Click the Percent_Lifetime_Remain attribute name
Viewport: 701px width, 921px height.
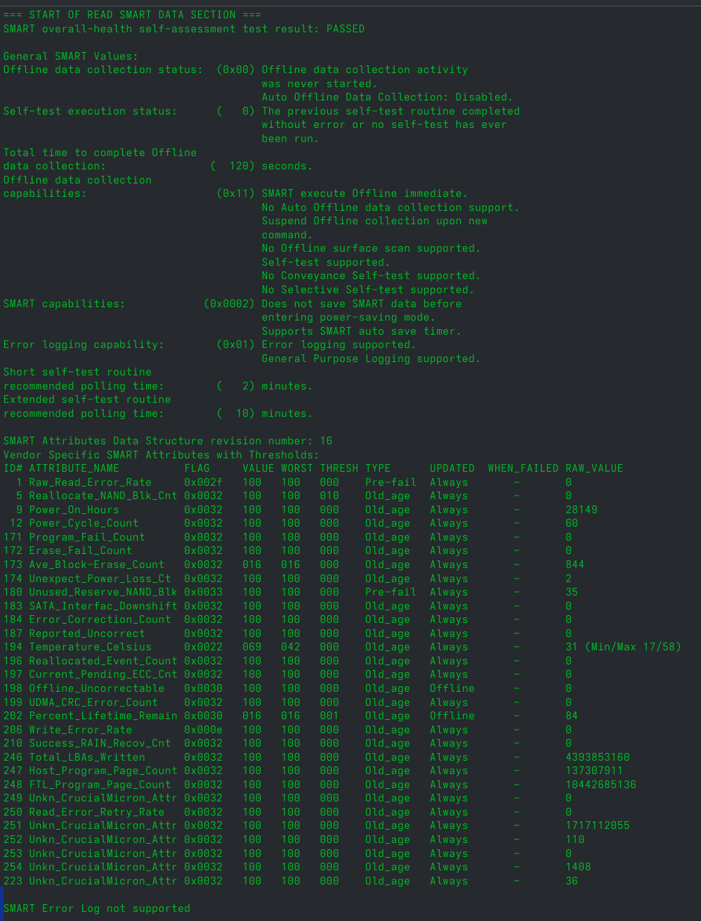click(x=103, y=716)
